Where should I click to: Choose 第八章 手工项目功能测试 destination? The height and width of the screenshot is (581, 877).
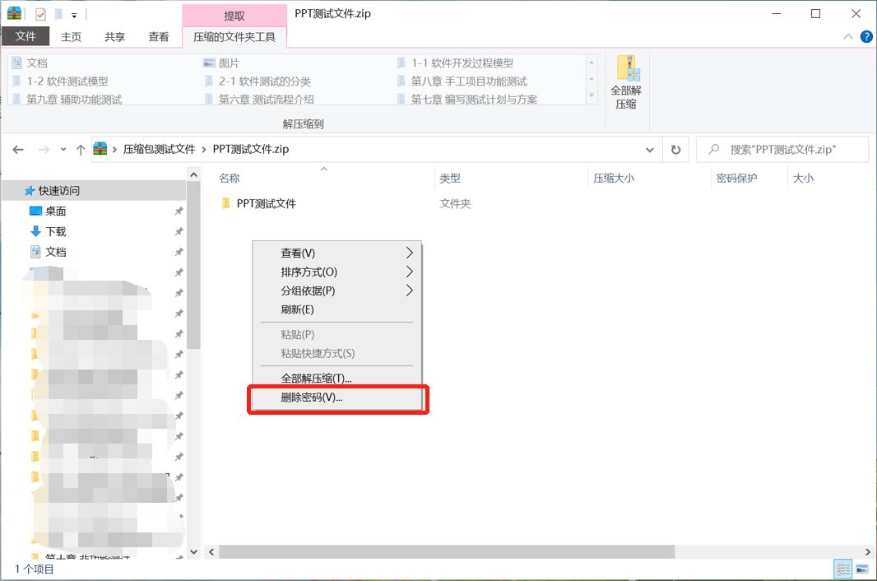pos(462,81)
